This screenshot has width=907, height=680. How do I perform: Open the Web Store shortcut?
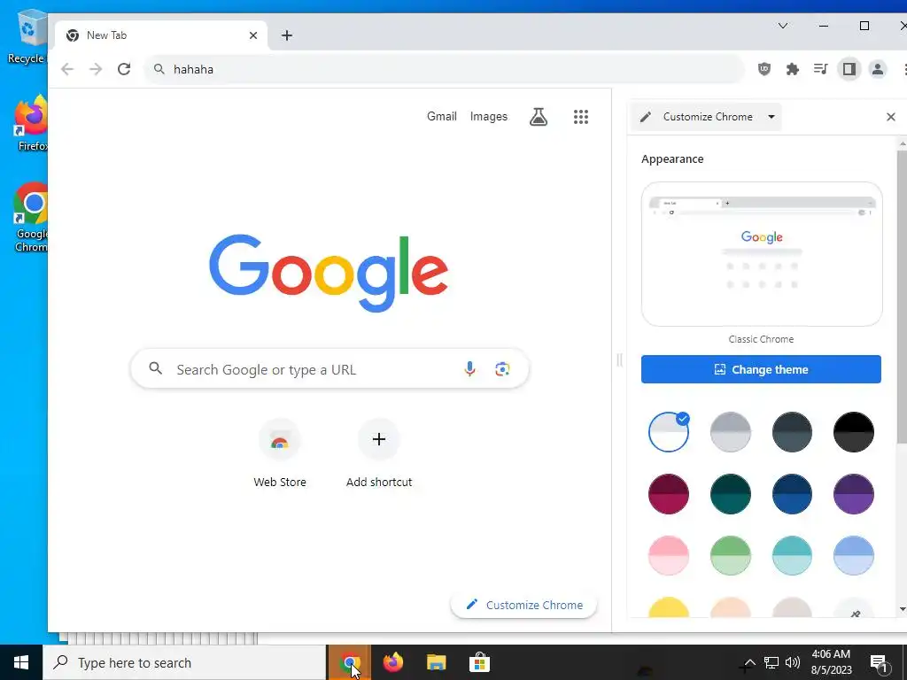coord(280,454)
